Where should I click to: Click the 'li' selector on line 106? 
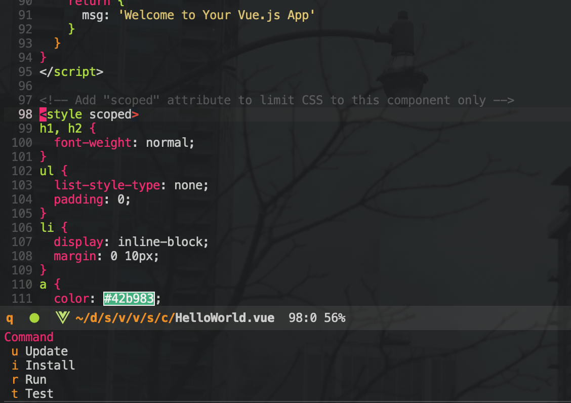click(47, 228)
